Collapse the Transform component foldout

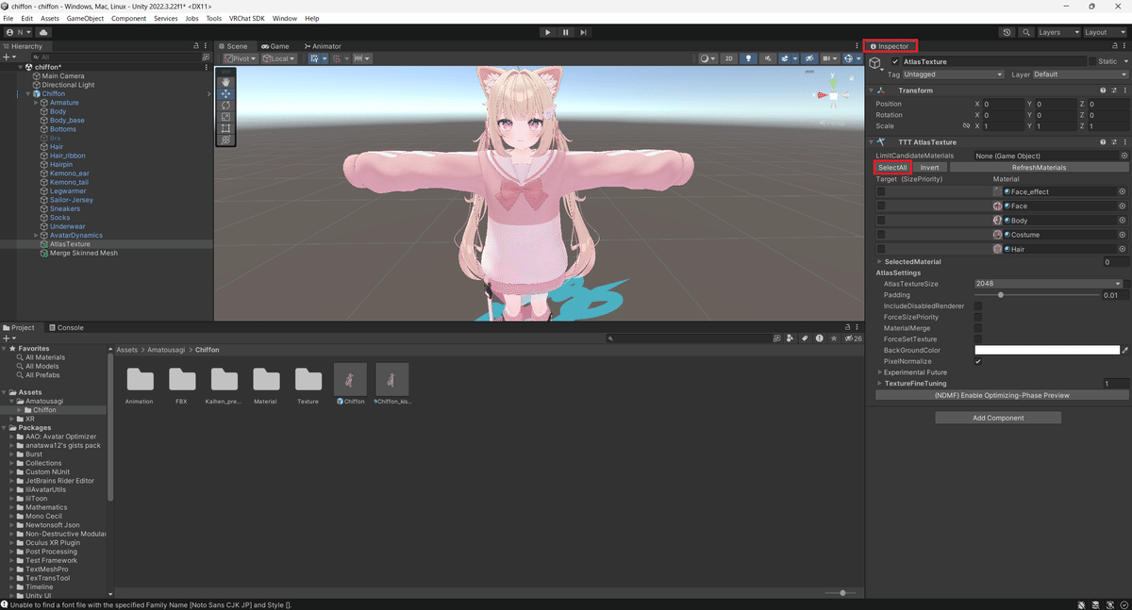872,91
